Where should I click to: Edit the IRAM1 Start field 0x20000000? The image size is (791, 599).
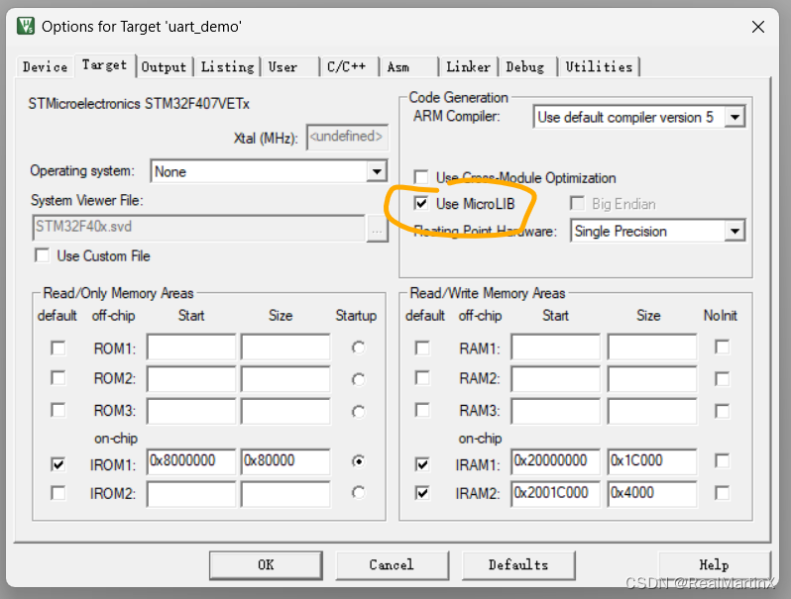click(555, 461)
